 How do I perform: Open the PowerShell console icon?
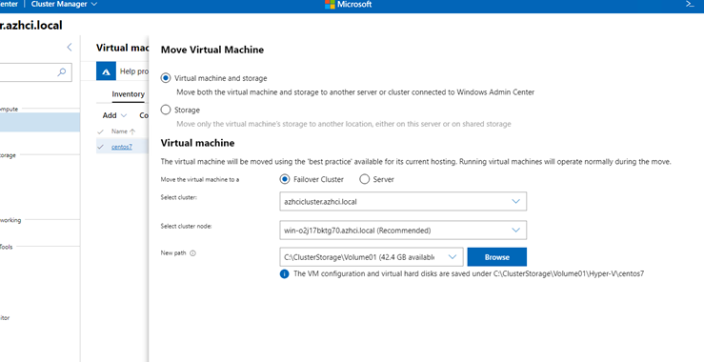pos(690,4)
